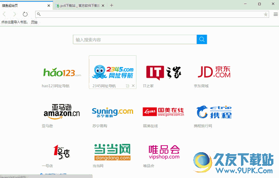Click the blue search button
Screen dimensions: 279x178
tap(202, 39)
